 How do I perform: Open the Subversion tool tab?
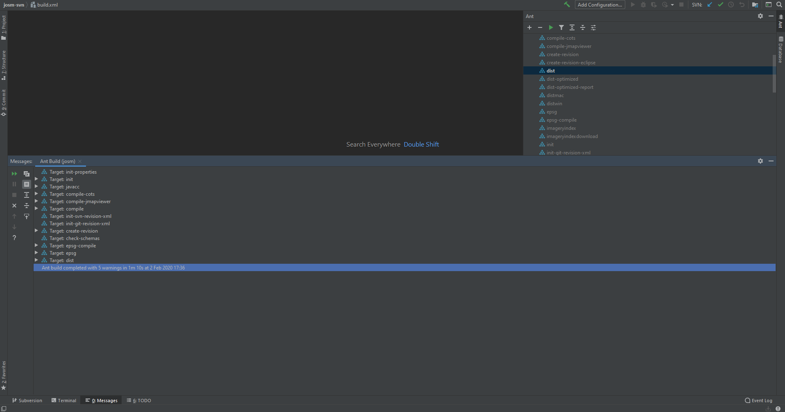(27, 401)
